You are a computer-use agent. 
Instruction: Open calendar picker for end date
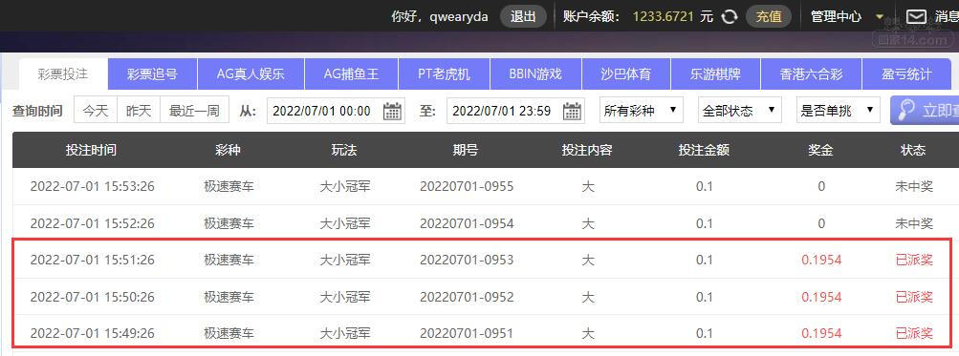(572, 111)
